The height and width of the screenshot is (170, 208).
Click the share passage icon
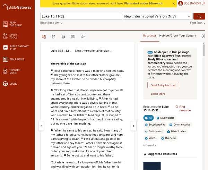click(53, 36)
